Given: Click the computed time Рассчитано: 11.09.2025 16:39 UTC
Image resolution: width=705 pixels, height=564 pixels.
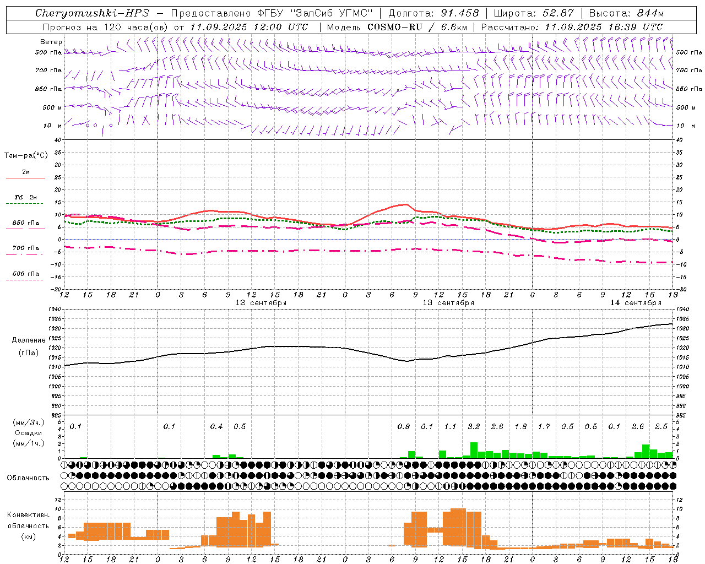Looking at the screenshot, I should pyautogui.click(x=572, y=27).
